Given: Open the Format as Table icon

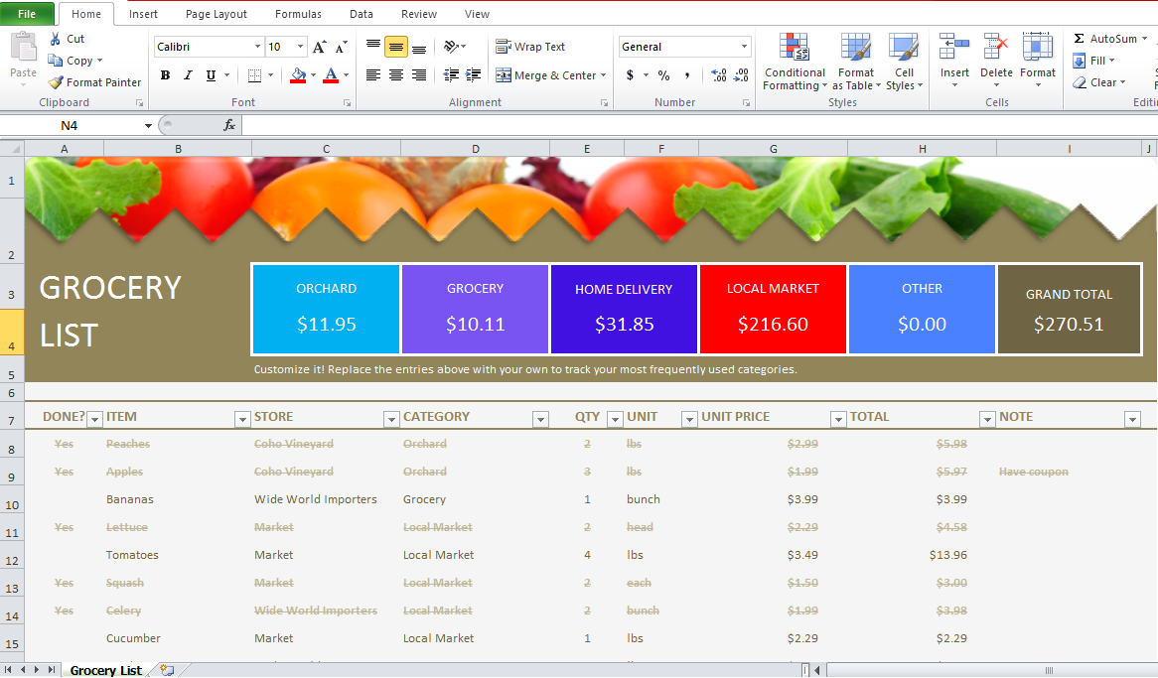Looking at the screenshot, I should tap(855, 48).
